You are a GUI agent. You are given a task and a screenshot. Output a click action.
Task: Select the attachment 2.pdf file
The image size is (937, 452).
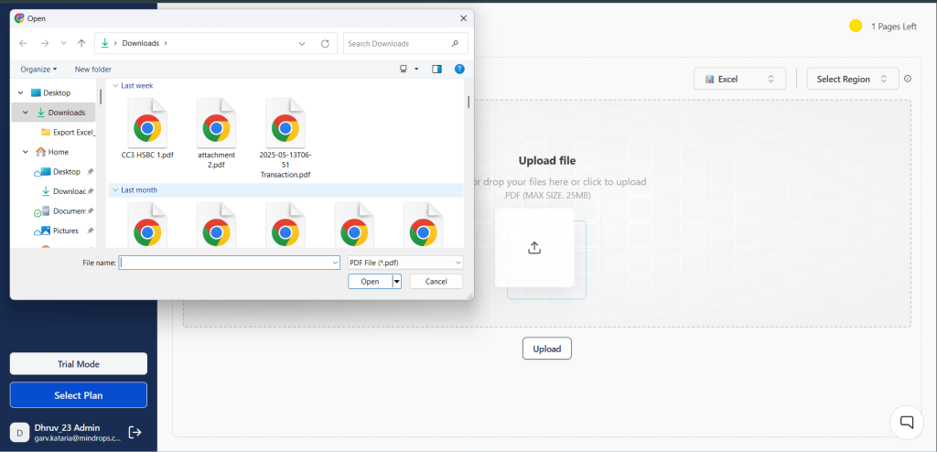click(216, 134)
